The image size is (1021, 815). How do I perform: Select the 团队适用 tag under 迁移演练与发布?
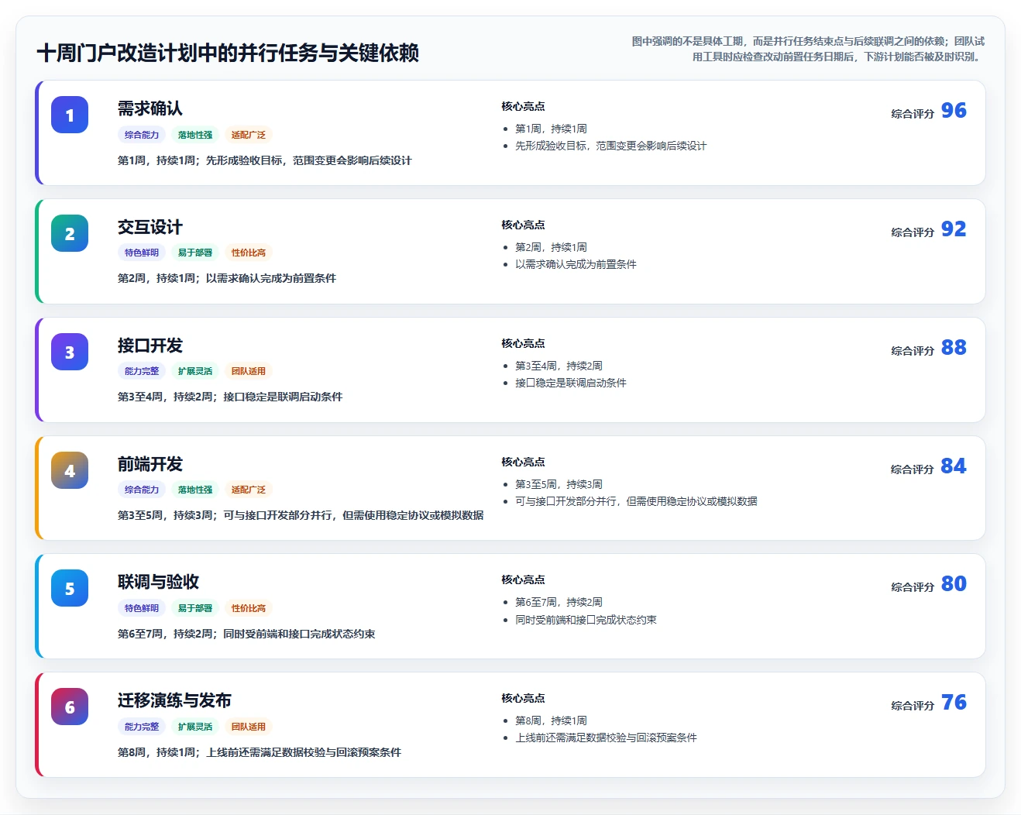coord(249,727)
